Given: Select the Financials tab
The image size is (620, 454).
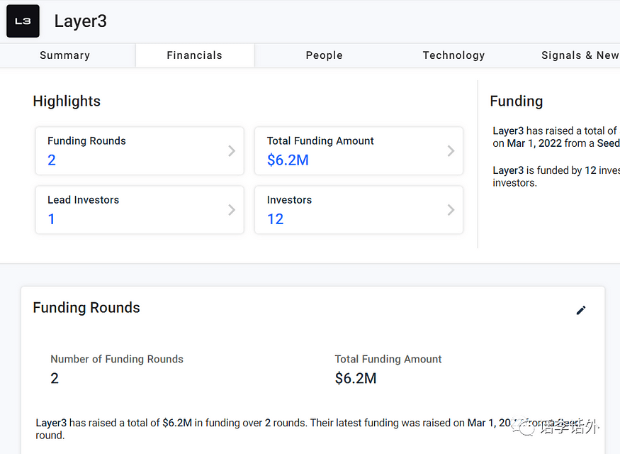Looking at the screenshot, I should pos(194,55).
